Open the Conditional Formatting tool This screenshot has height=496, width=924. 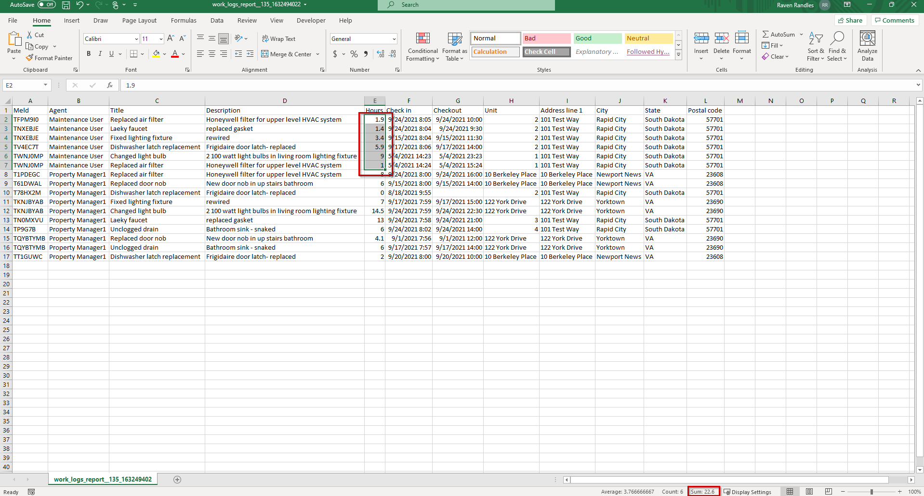pos(422,47)
